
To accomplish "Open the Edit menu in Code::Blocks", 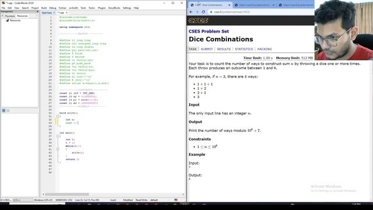I will pyautogui.click(x=9, y=8).
